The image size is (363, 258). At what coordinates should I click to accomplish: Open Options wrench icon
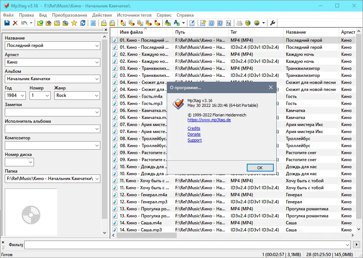273,23
